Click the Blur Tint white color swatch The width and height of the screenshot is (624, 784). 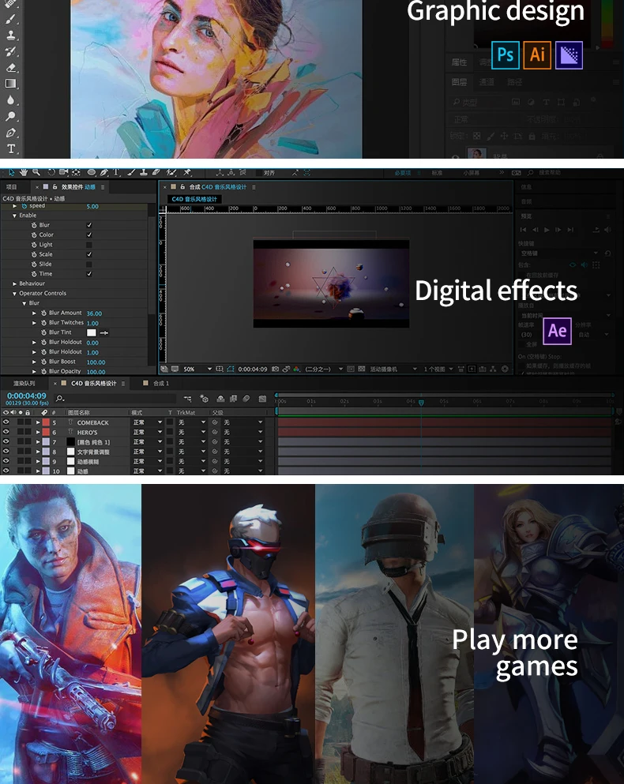coord(91,332)
